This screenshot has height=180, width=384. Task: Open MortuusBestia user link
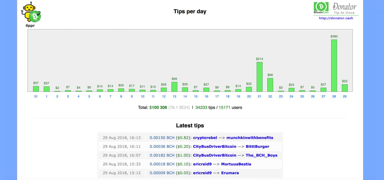click(x=236, y=164)
